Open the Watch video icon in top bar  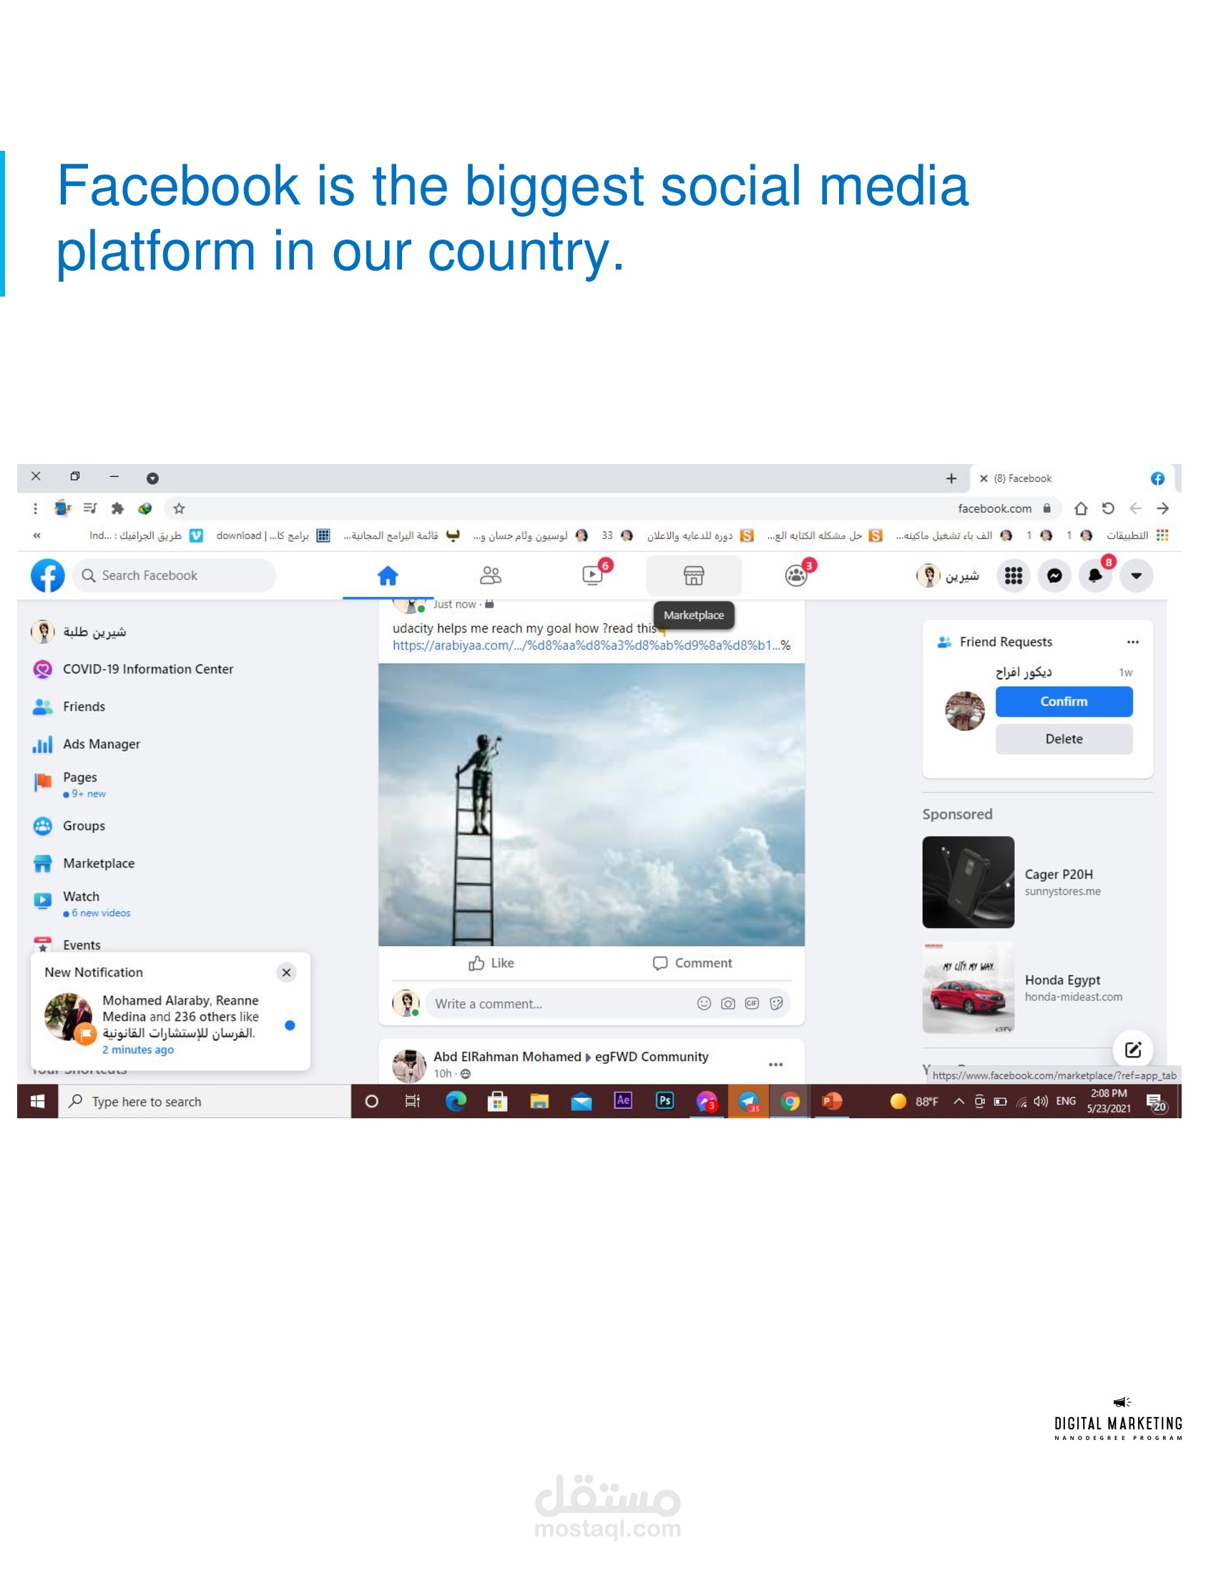(x=593, y=576)
